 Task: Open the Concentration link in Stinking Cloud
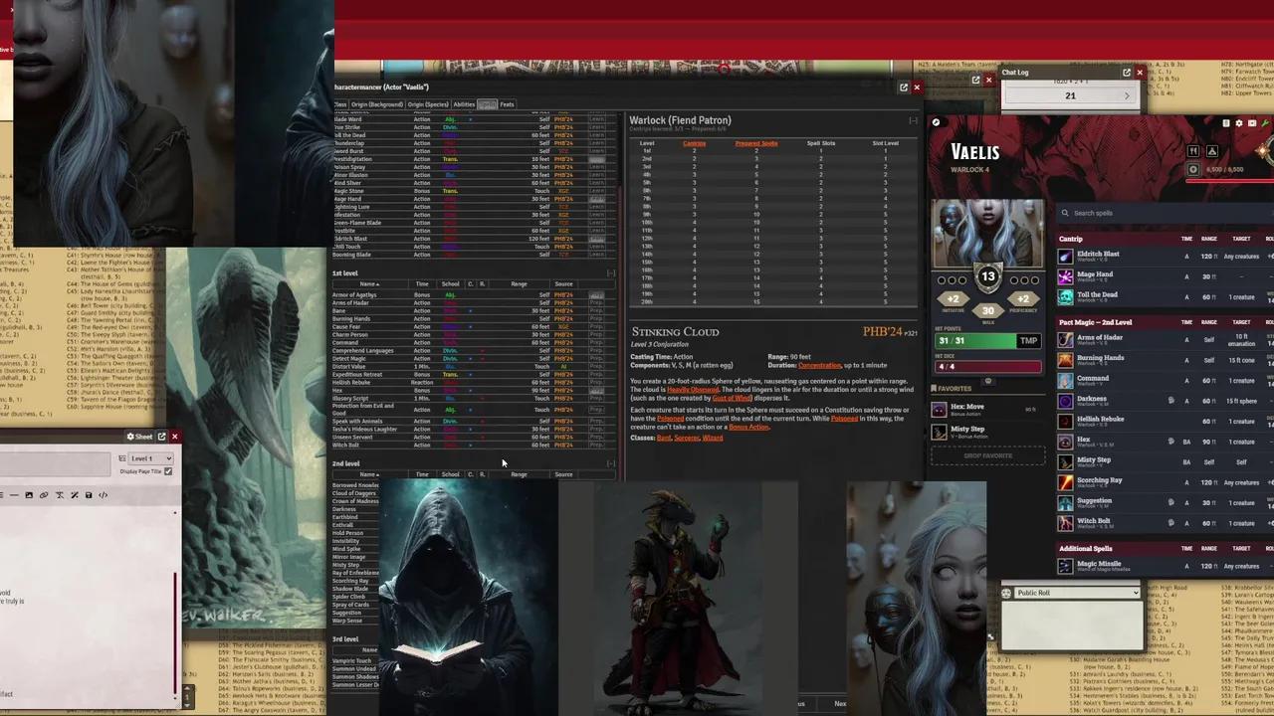820,366
